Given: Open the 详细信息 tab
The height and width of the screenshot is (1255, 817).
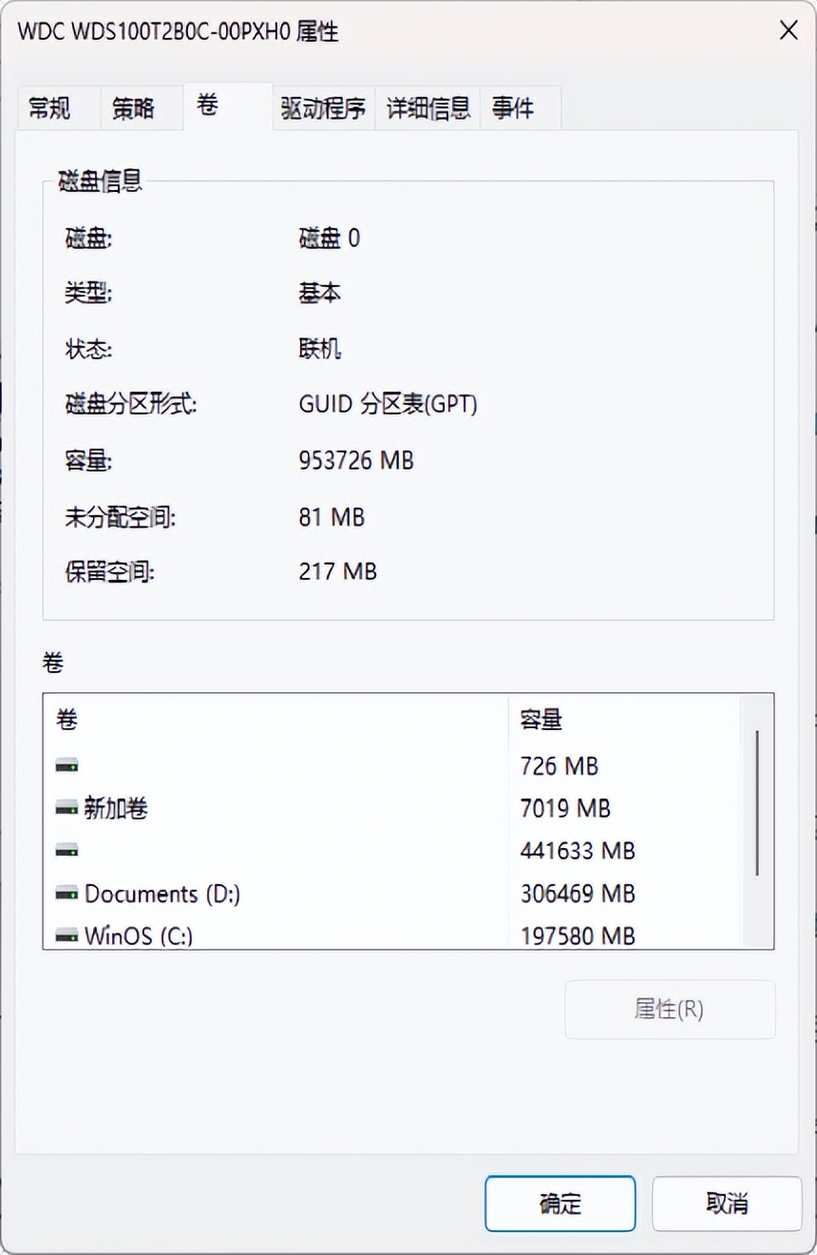Looking at the screenshot, I should coord(427,107).
